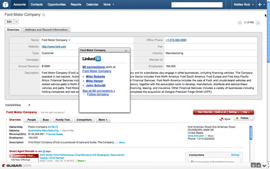Open Mike Harper profile link
270x169 pixels.
[94, 81]
